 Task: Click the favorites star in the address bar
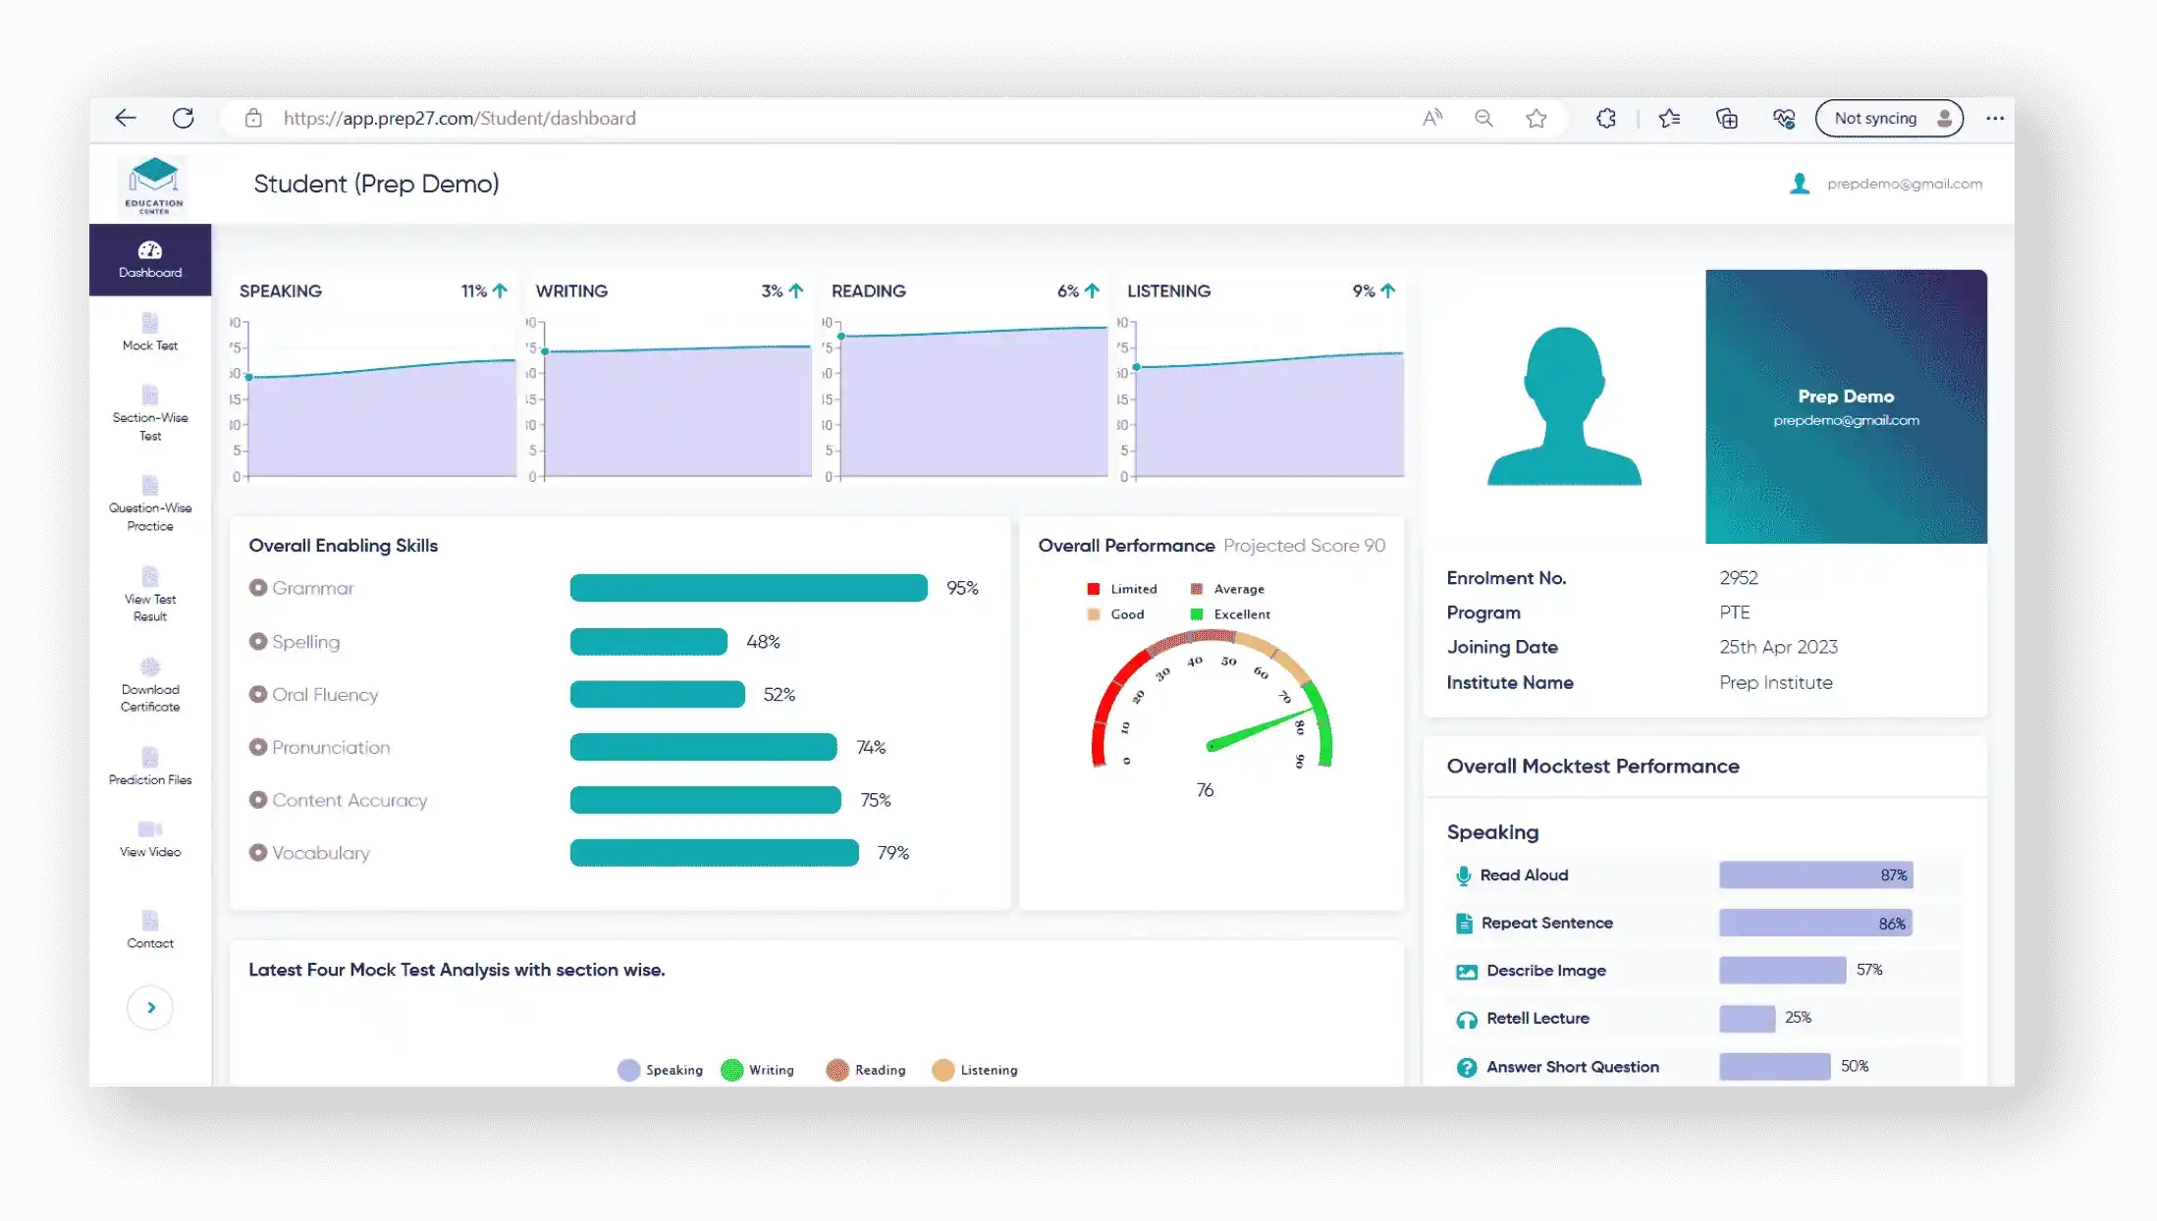pyautogui.click(x=1537, y=118)
